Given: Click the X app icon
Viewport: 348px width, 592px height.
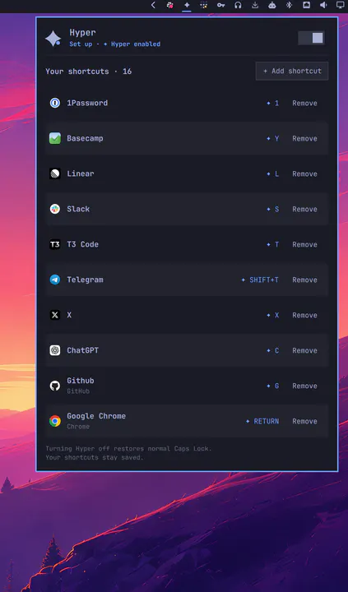Looking at the screenshot, I should tap(55, 315).
